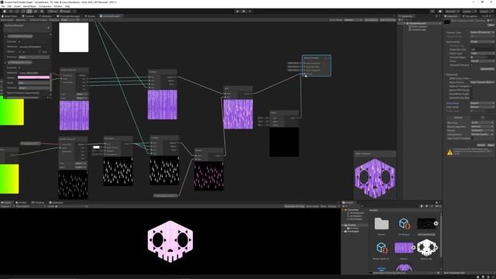Select the Rotate tool in Unity toolbar

17,11
